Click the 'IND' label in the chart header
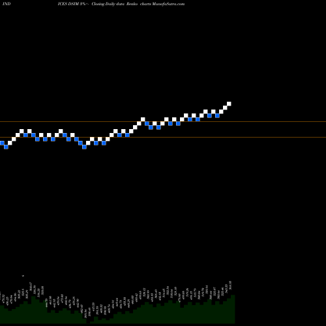 click(7, 4)
